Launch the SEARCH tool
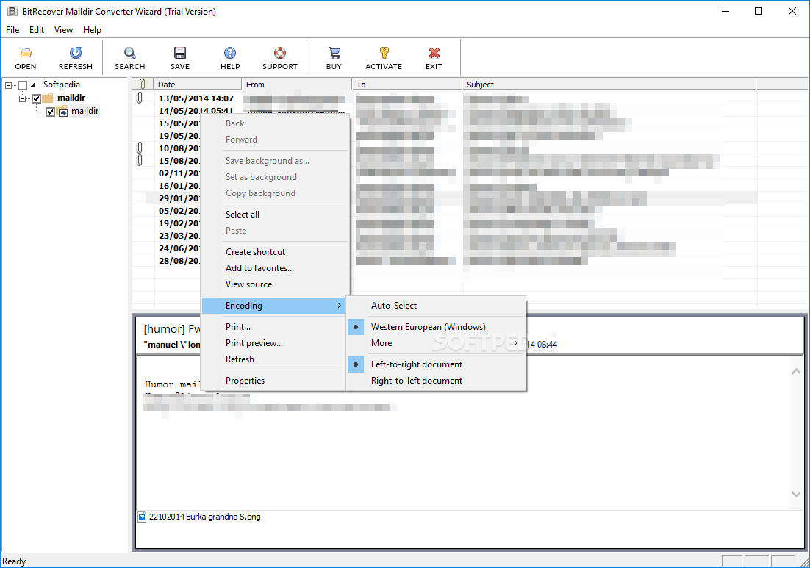810x568 pixels. pyautogui.click(x=129, y=53)
